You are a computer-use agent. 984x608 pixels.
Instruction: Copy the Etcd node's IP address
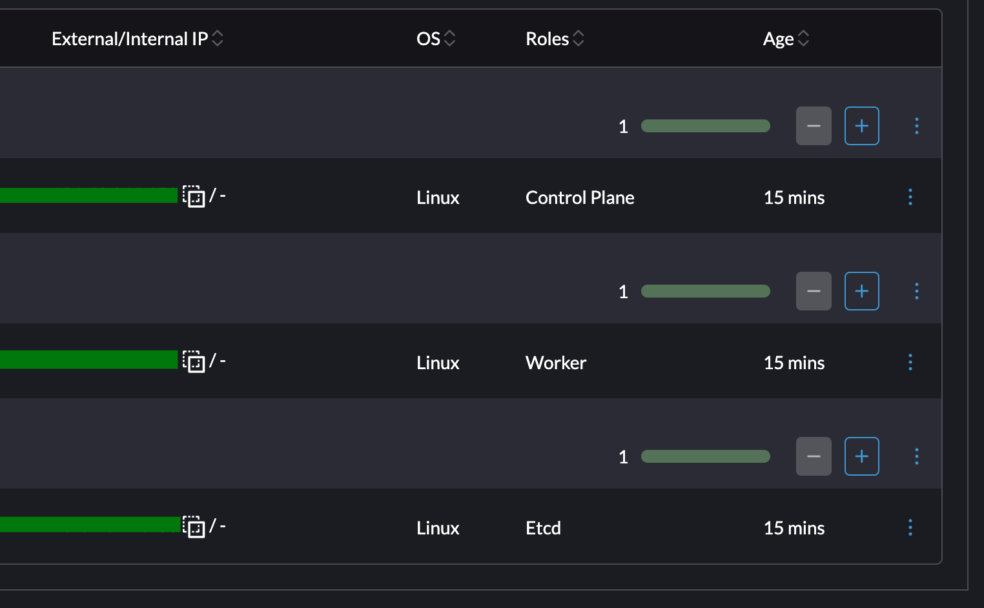click(194, 525)
